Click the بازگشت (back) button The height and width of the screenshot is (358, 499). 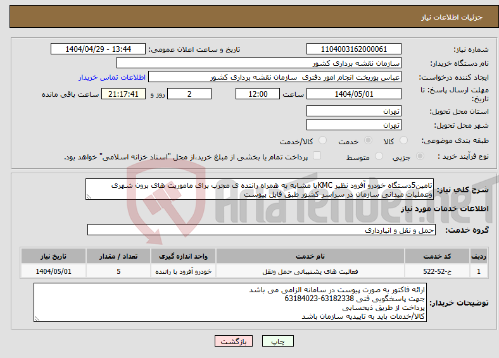coord(234,341)
